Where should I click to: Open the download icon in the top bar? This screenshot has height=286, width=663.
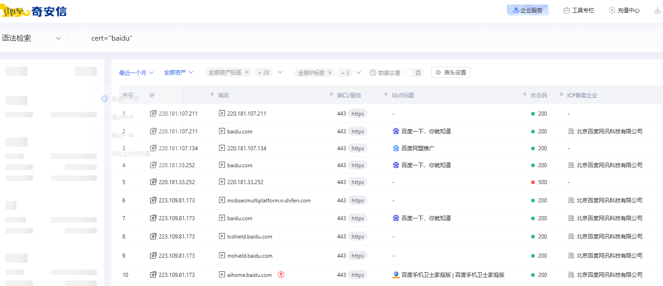[x=658, y=10]
